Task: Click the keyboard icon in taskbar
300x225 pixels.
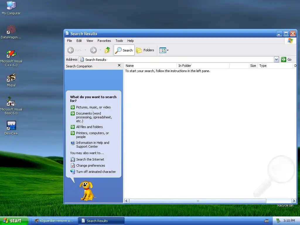Action: [x=267, y=221]
